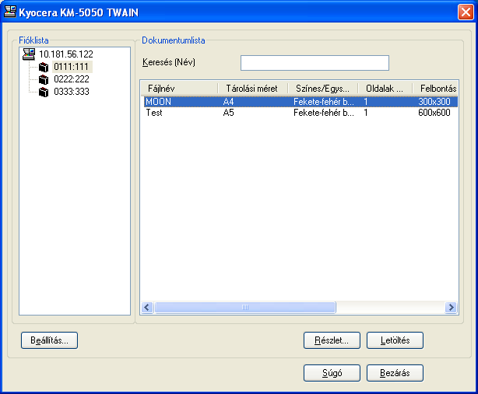This screenshot has width=478, height=394.
Task: Click the horizontal scrollbar right arrow
Action: [451, 307]
